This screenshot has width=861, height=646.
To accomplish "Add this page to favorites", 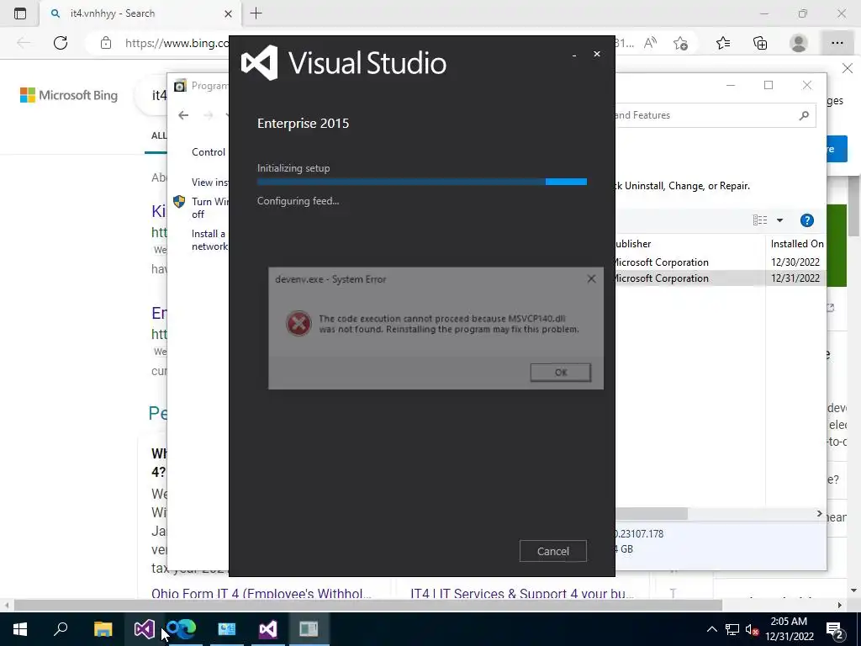I will tap(681, 43).
